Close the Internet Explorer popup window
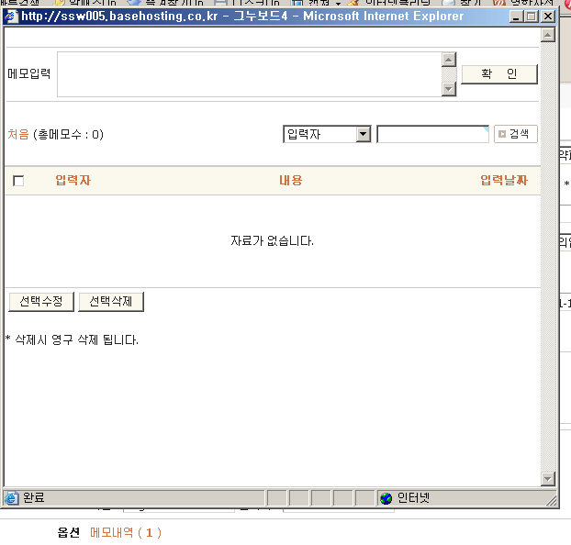The height and width of the screenshot is (545, 571). click(548, 17)
